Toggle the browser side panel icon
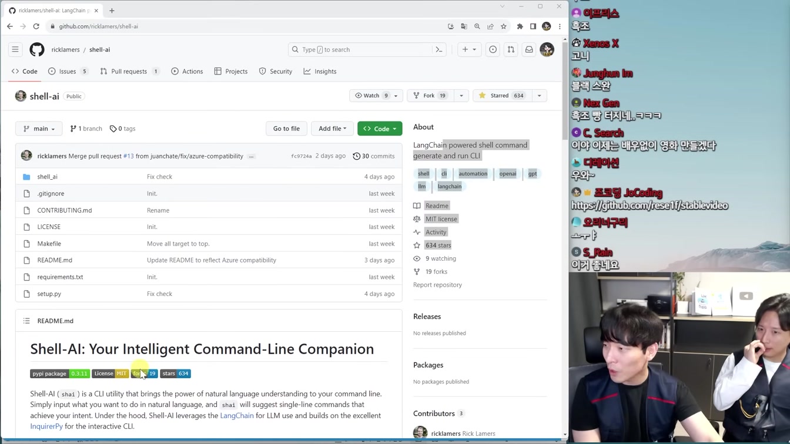Viewport: 790px width, 444px height. [x=533, y=26]
